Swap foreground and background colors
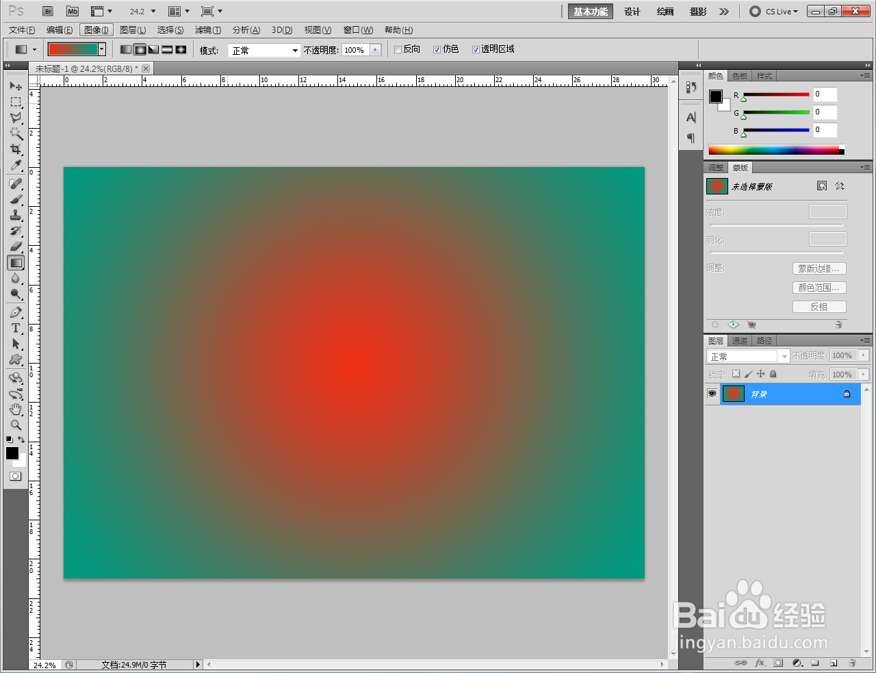The image size is (876, 673). (21, 440)
